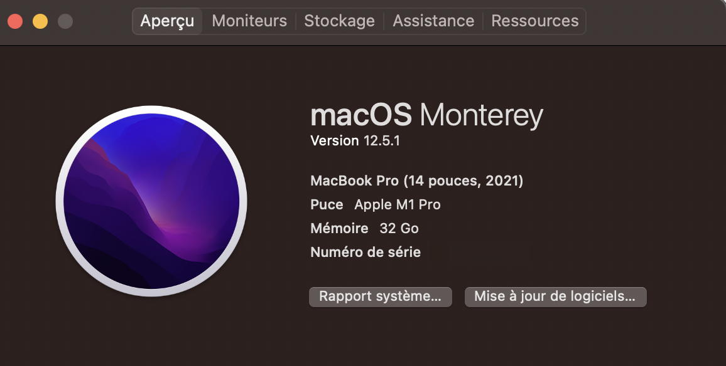Click the greyed-out zoom window button
Viewport: 726px width, 366px height.
point(65,21)
